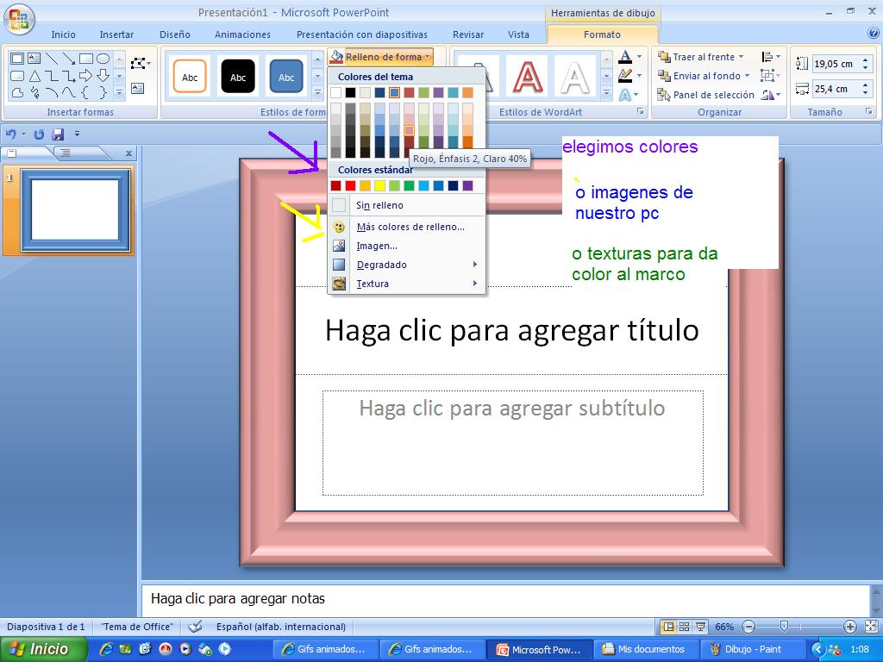Switch to Normal view in status bar

(x=668, y=627)
